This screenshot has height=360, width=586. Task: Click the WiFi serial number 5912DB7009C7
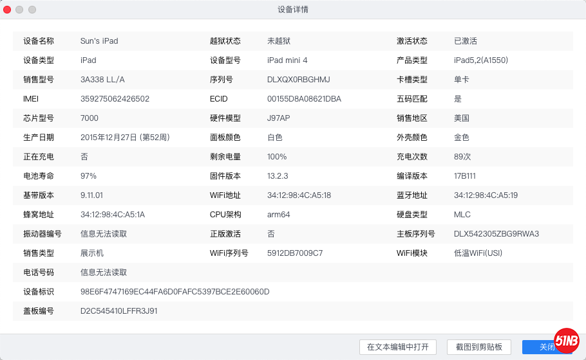(x=295, y=253)
